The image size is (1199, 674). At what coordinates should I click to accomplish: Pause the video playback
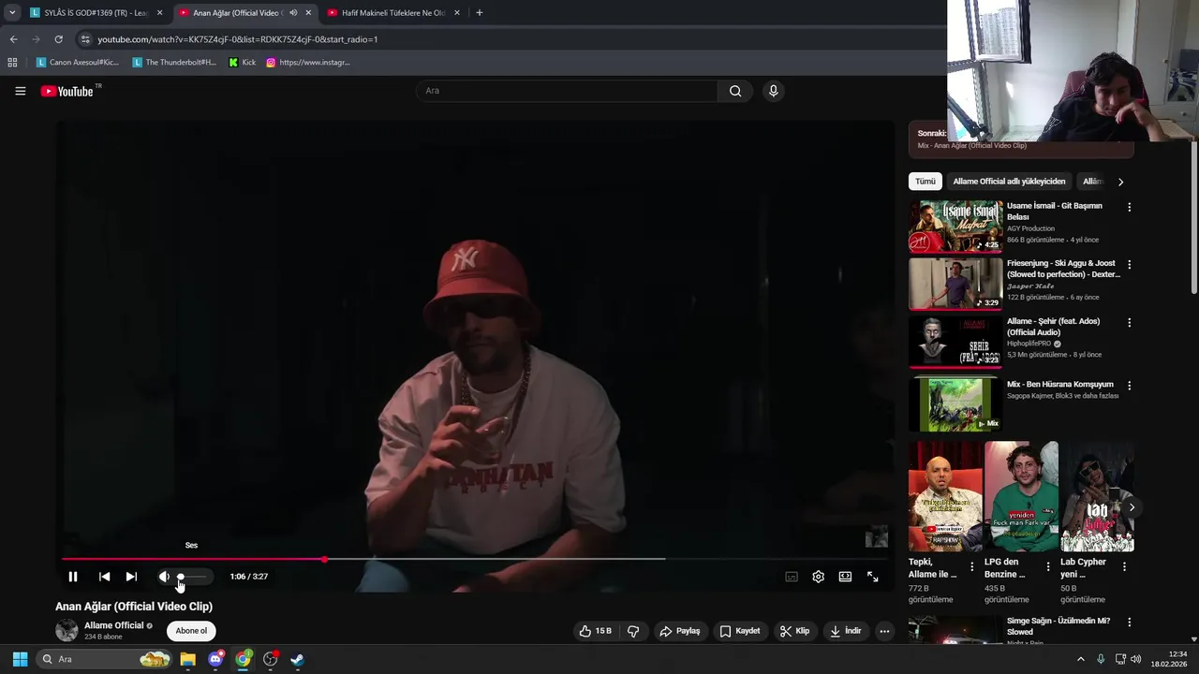click(73, 577)
